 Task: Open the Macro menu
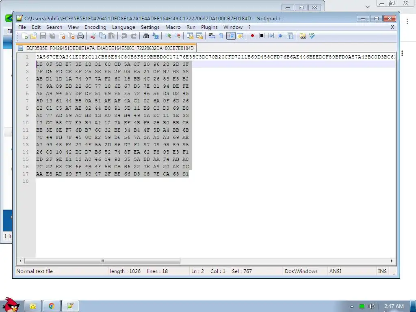coord(173,27)
